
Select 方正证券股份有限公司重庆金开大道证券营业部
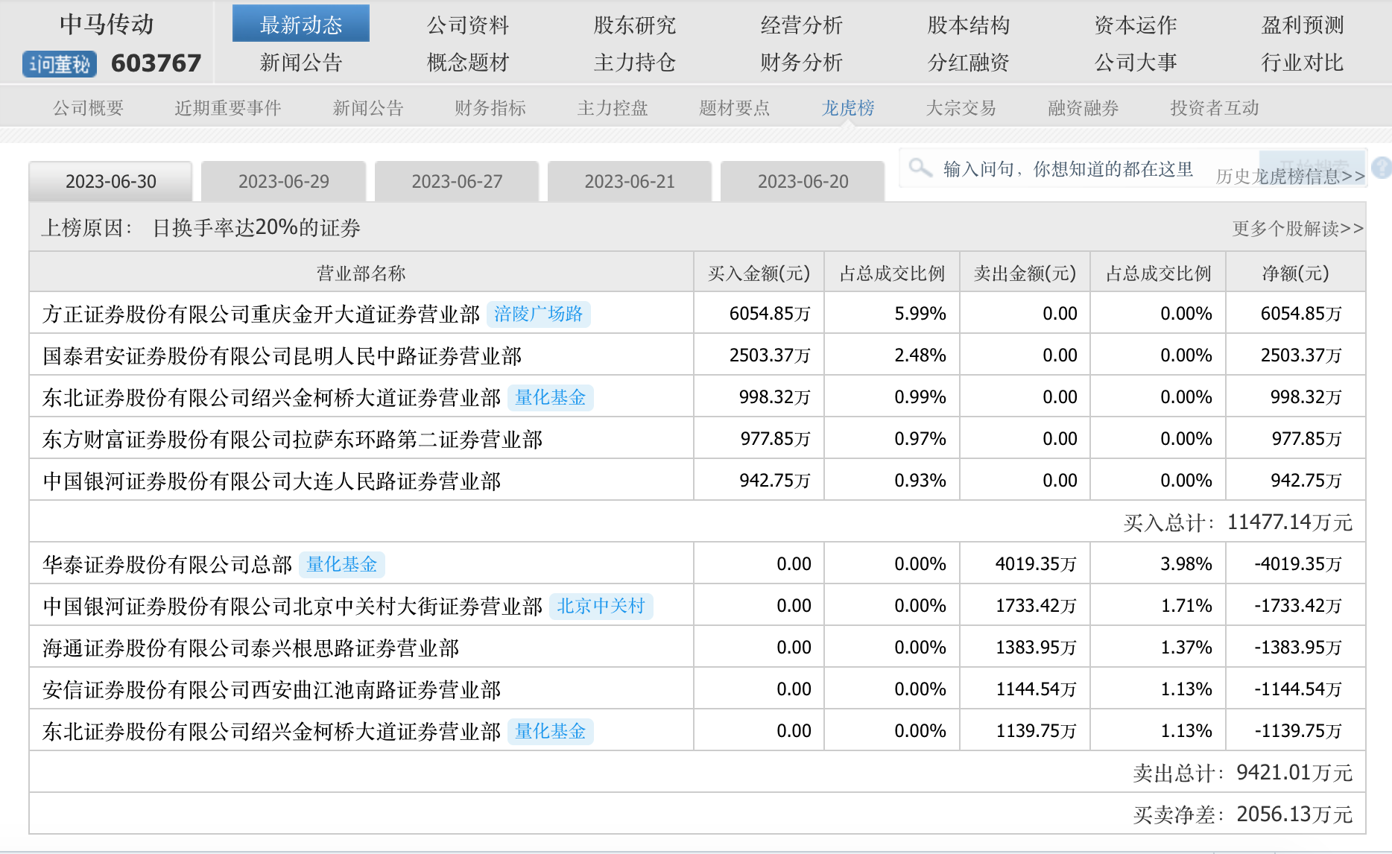261,314
